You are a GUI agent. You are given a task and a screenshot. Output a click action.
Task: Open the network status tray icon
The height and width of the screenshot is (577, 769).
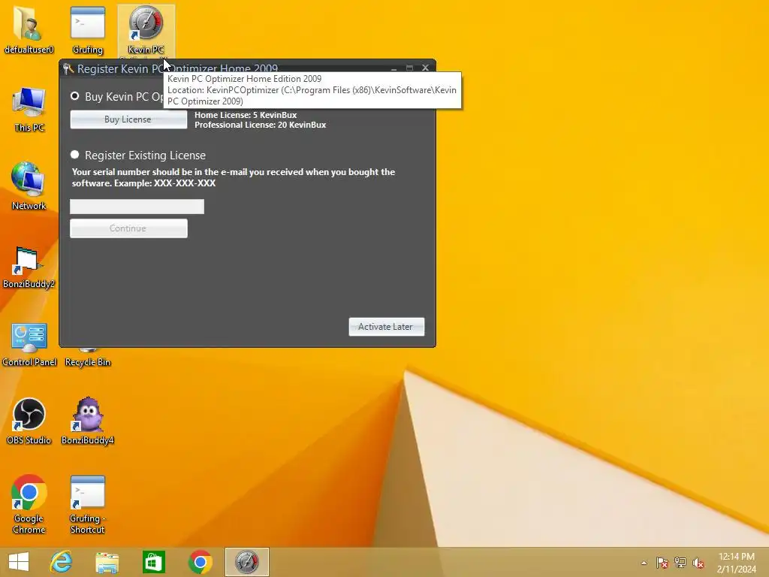coord(680,563)
